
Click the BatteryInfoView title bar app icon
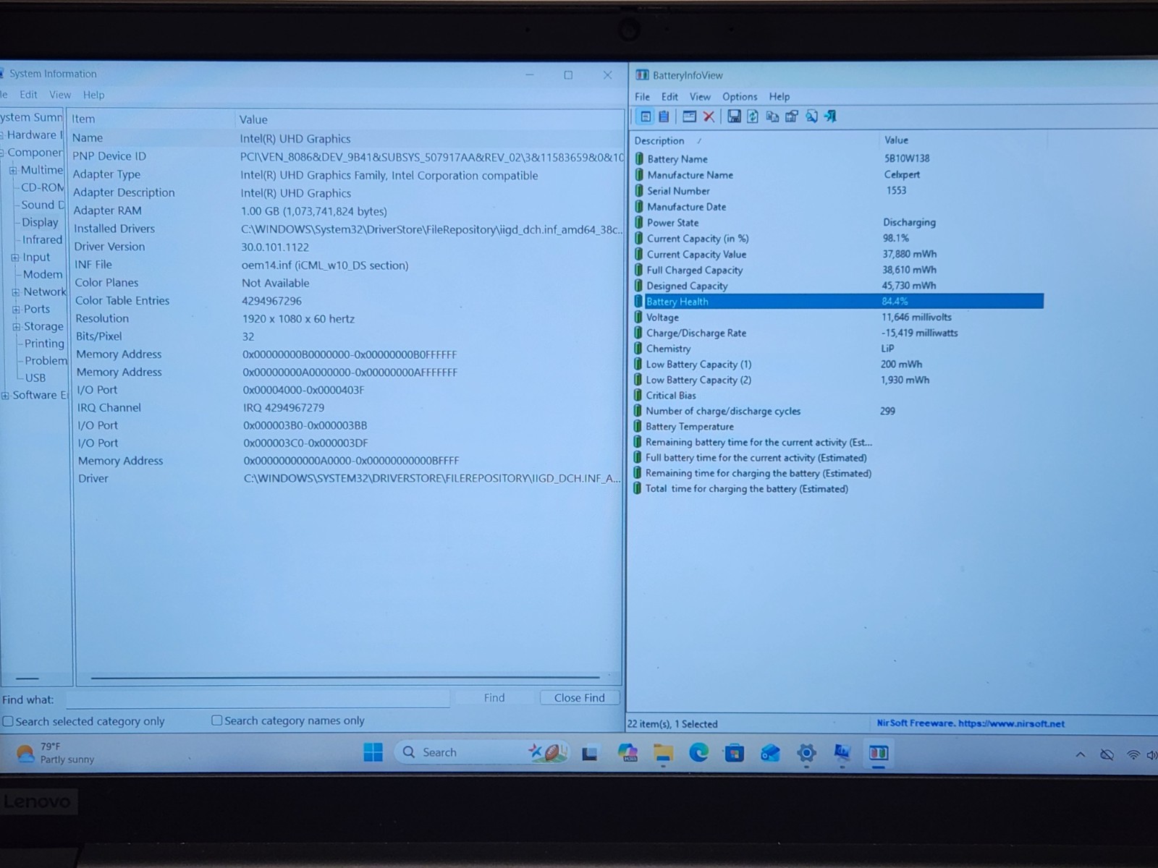[x=642, y=75]
